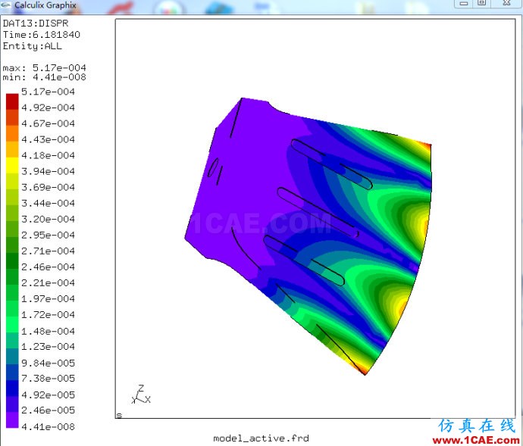Click the legend value 4.18e-004
Image resolution: width=523 pixels, height=446 pixels.
pyautogui.click(x=48, y=155)
